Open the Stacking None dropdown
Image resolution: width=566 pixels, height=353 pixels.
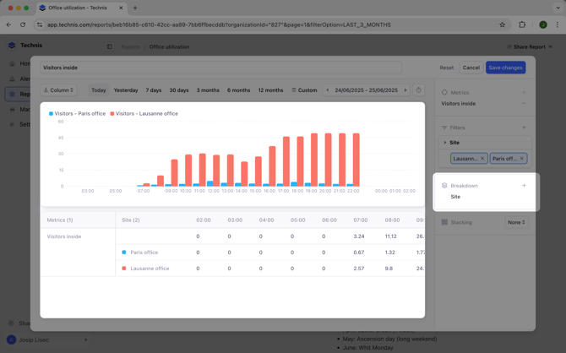pos(516,222)
